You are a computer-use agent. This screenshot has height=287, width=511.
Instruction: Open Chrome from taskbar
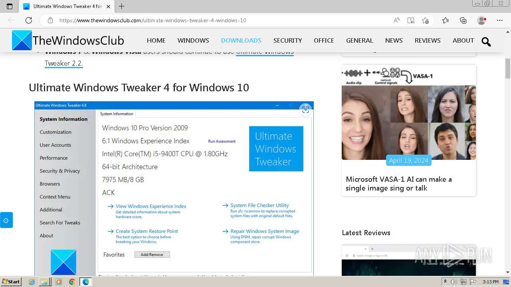pos(72,282)
